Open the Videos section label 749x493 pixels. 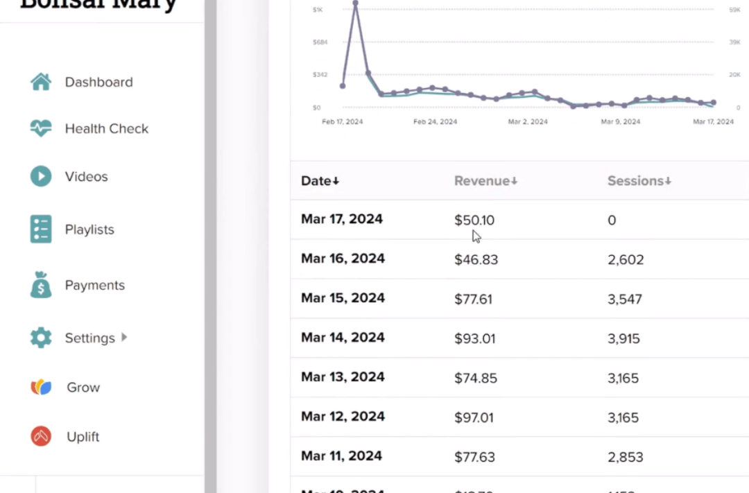pyautogui.click(x=87, y=176)
